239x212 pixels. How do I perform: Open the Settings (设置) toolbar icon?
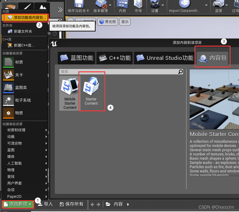click(x=155, y=4)
